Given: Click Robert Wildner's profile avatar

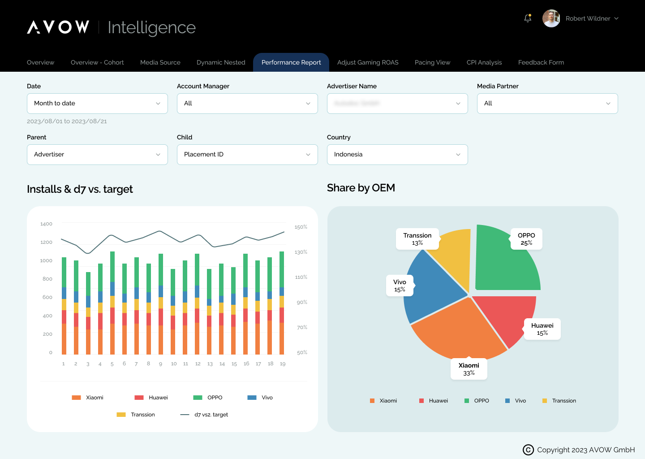Looking at the screenshot, I should click(551, 18).
